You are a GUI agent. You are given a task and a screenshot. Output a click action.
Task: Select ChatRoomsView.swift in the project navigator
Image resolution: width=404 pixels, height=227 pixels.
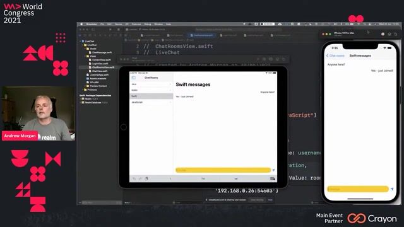[x=102, y=67]
